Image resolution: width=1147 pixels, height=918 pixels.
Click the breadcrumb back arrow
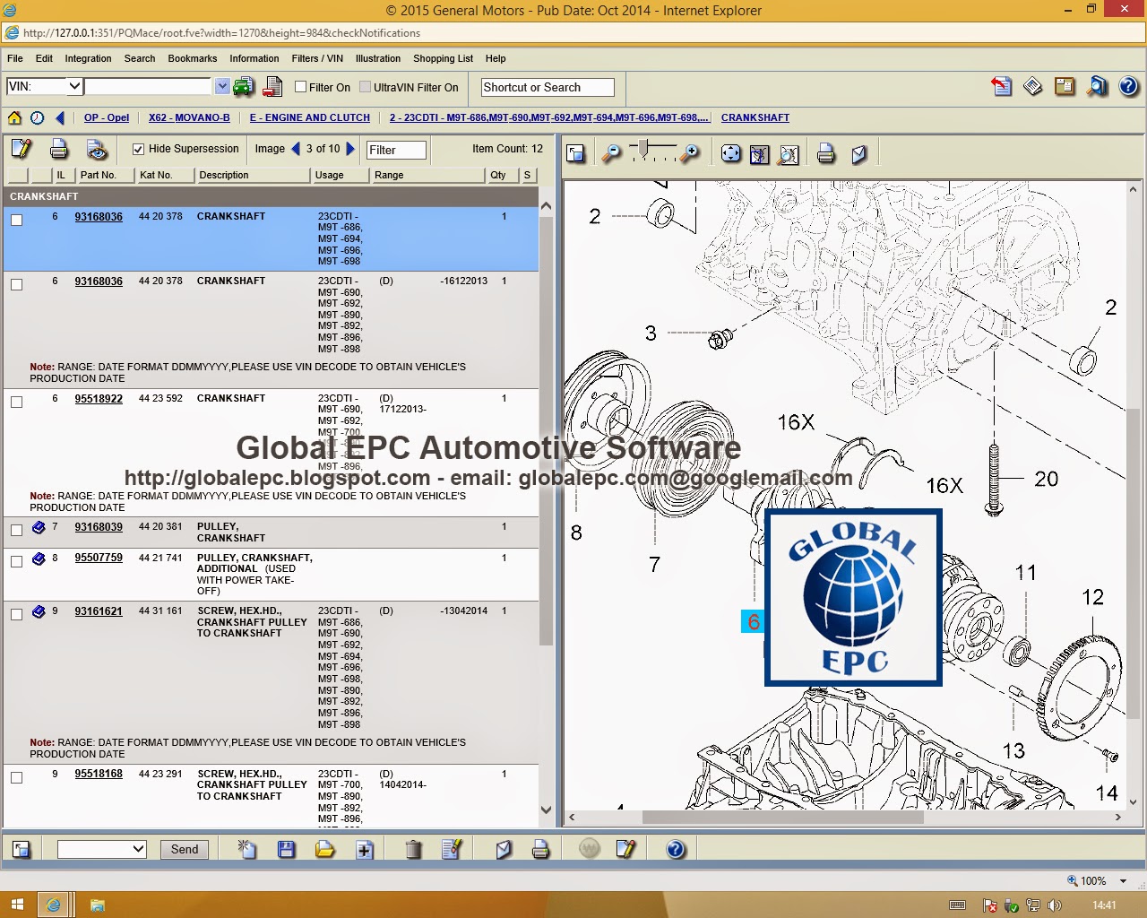(x=60, y=117)
